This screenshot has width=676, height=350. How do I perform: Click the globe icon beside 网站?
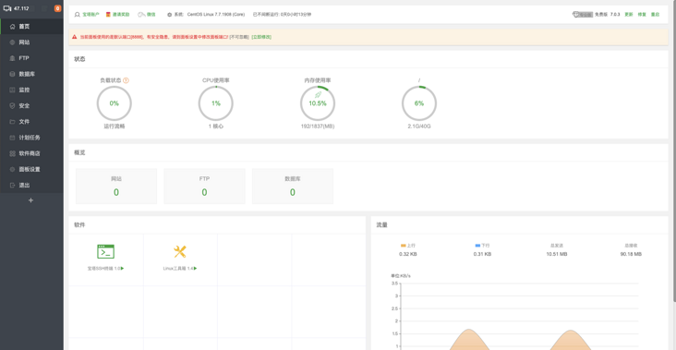pyautogui.click(x=12, y=42)
